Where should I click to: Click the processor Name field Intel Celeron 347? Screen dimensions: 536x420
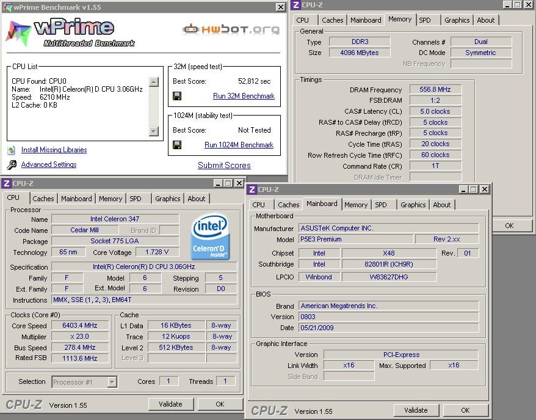click(115, 219)
